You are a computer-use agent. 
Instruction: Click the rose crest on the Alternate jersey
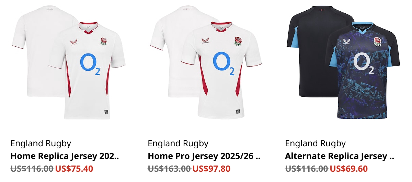[x=377, y=41]
